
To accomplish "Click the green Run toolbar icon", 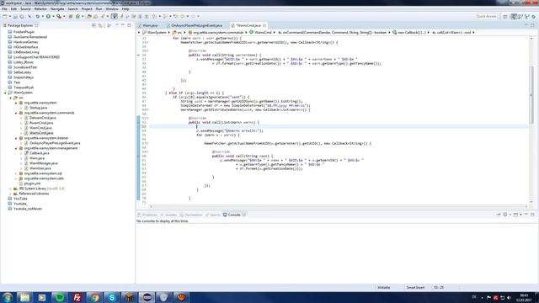I will tap(48, 16).
